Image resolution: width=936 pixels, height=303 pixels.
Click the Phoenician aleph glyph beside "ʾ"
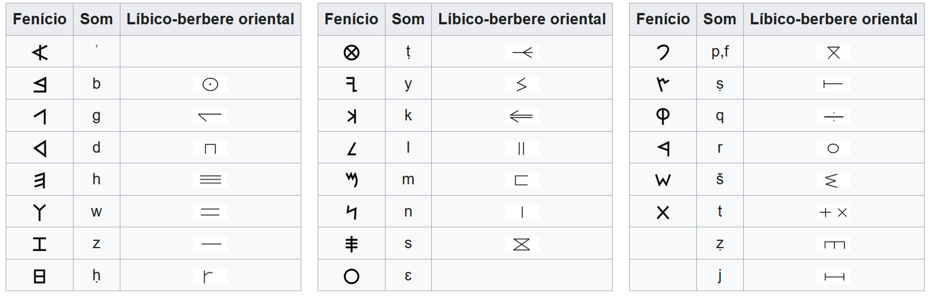[x=40, y=53]
